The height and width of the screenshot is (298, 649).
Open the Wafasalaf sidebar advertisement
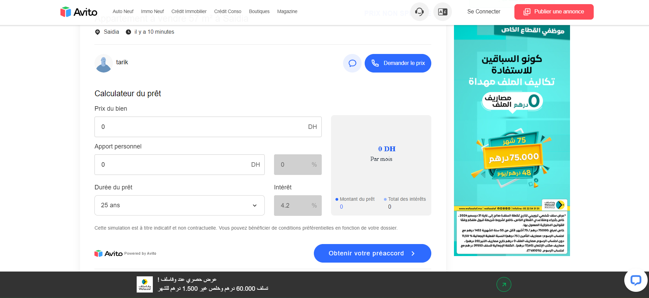(x=512, y=141)
